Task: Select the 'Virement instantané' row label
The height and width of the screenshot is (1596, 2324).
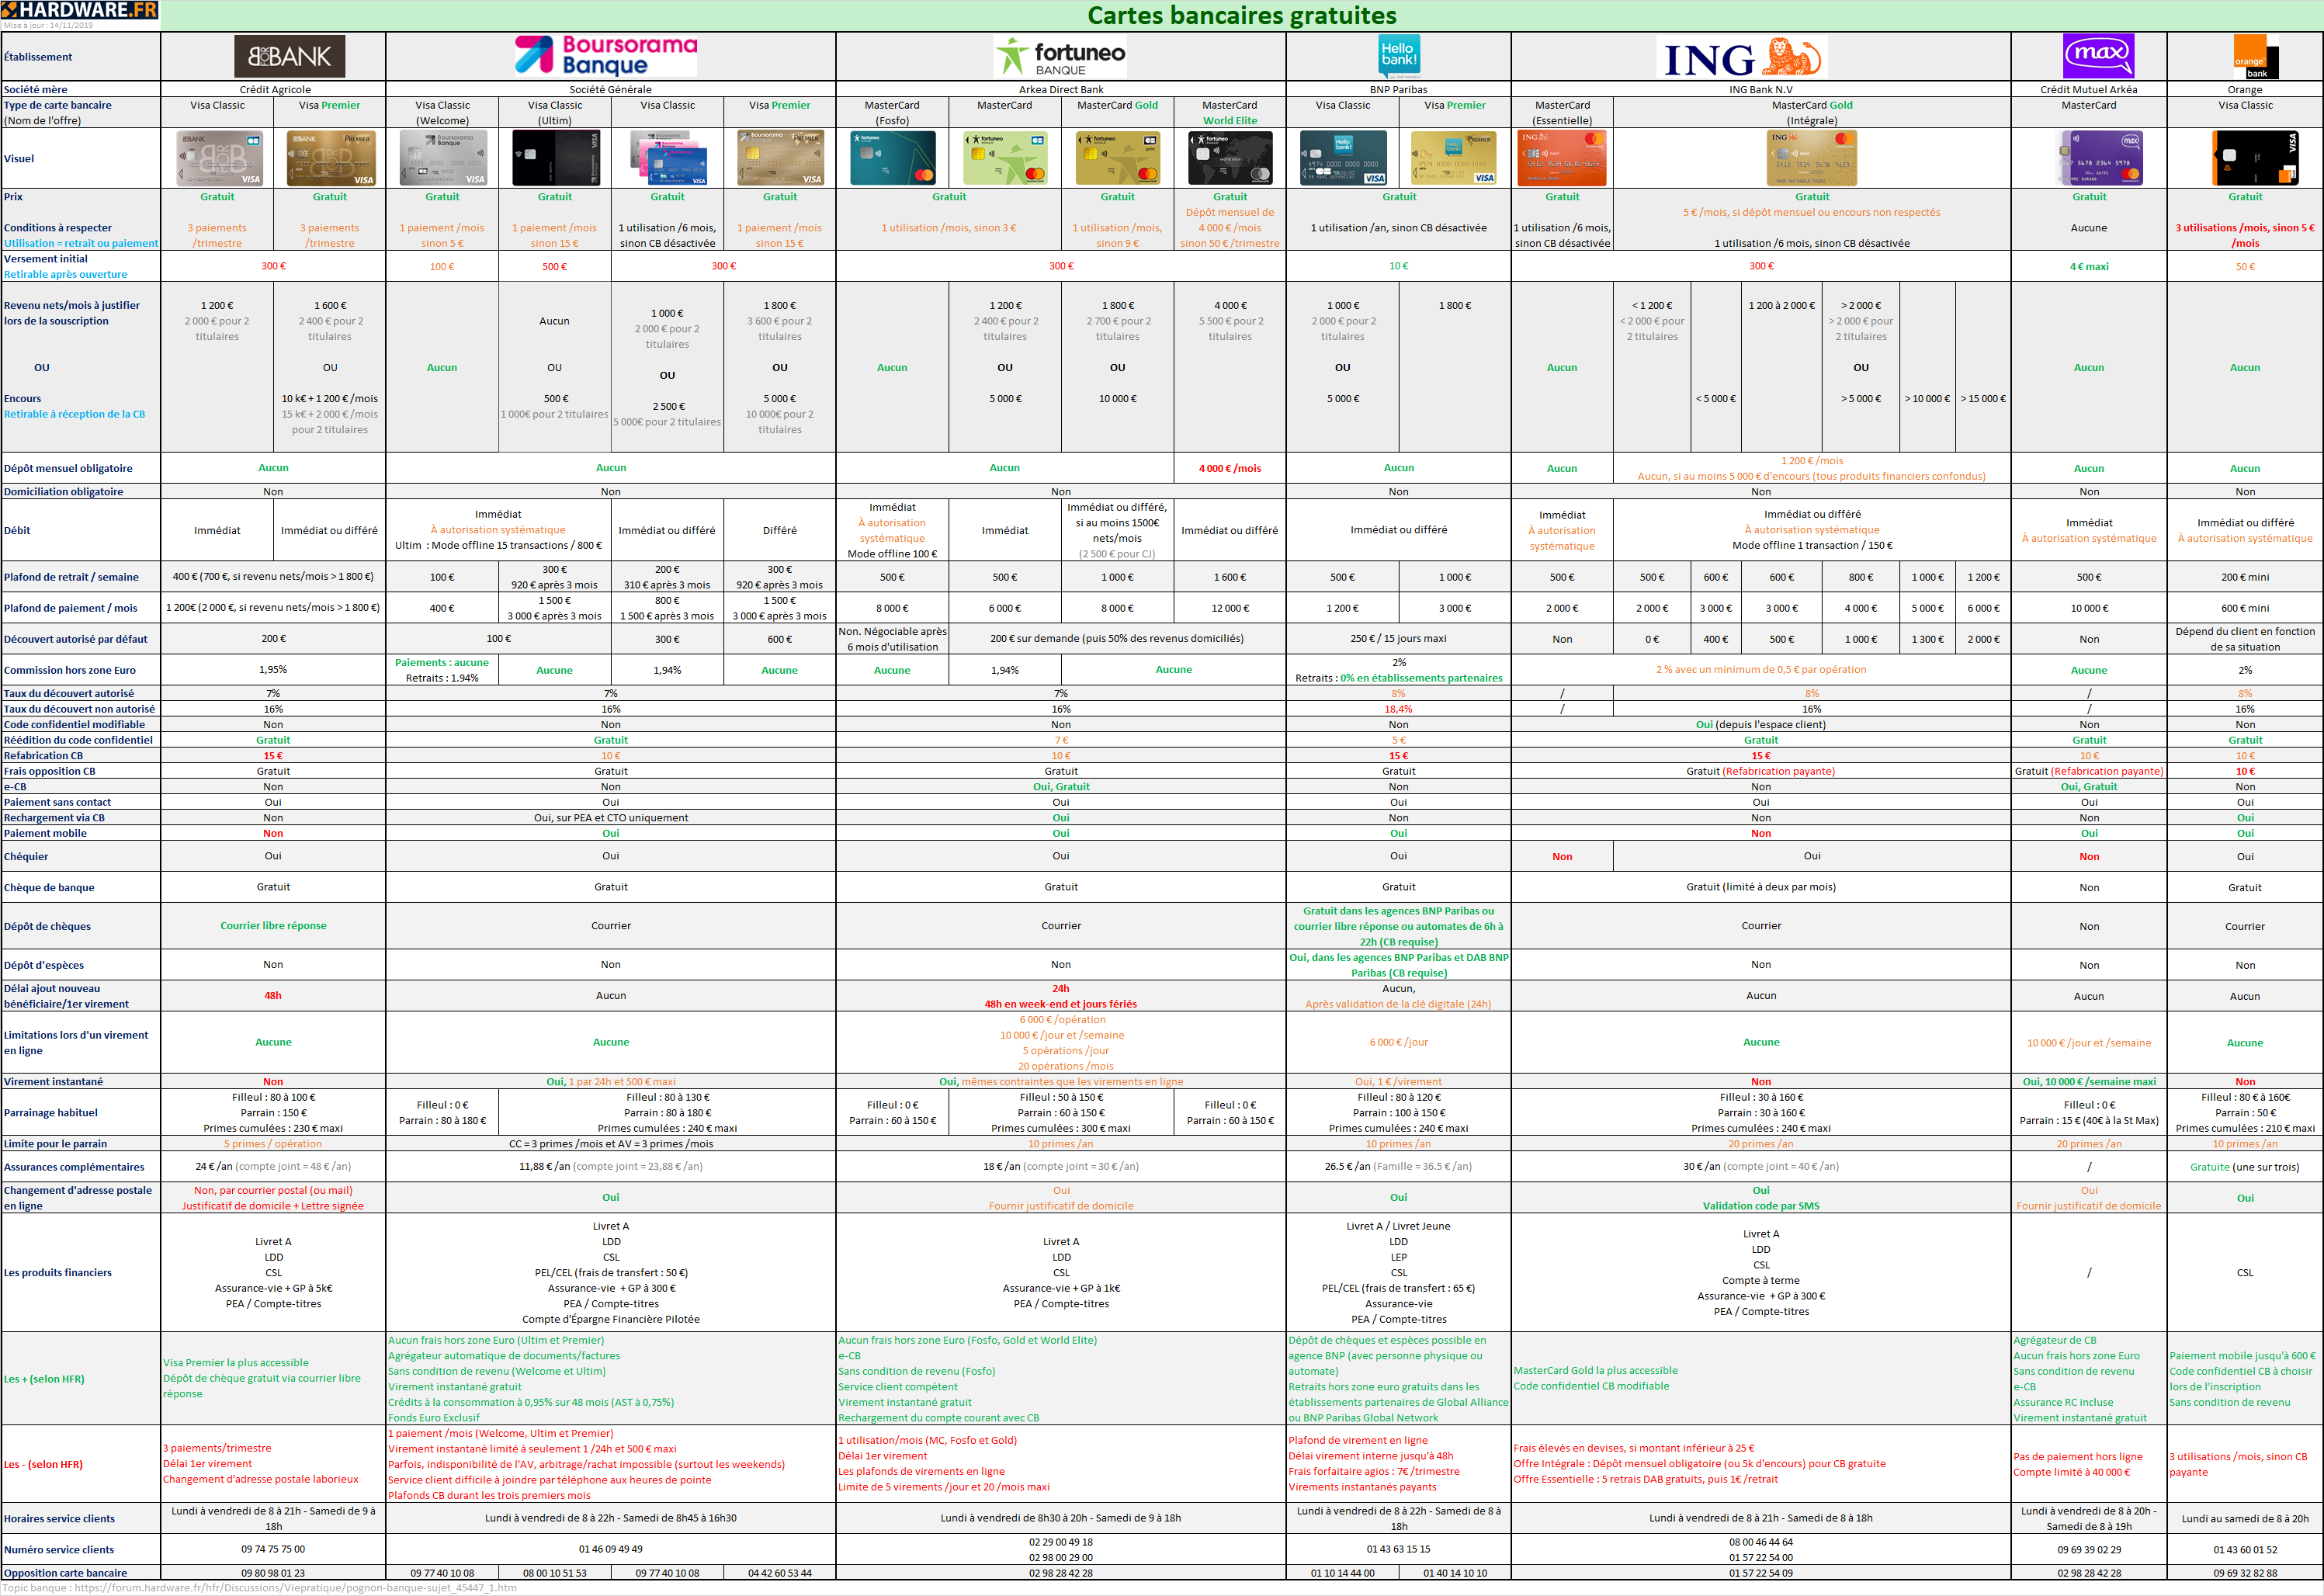Action: [53, 1081]
